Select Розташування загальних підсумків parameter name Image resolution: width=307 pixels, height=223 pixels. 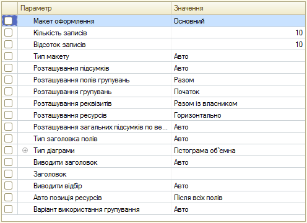click(100, 127)
